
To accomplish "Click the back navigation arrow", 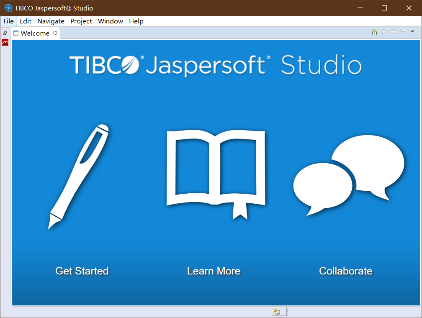I will 384,32.
